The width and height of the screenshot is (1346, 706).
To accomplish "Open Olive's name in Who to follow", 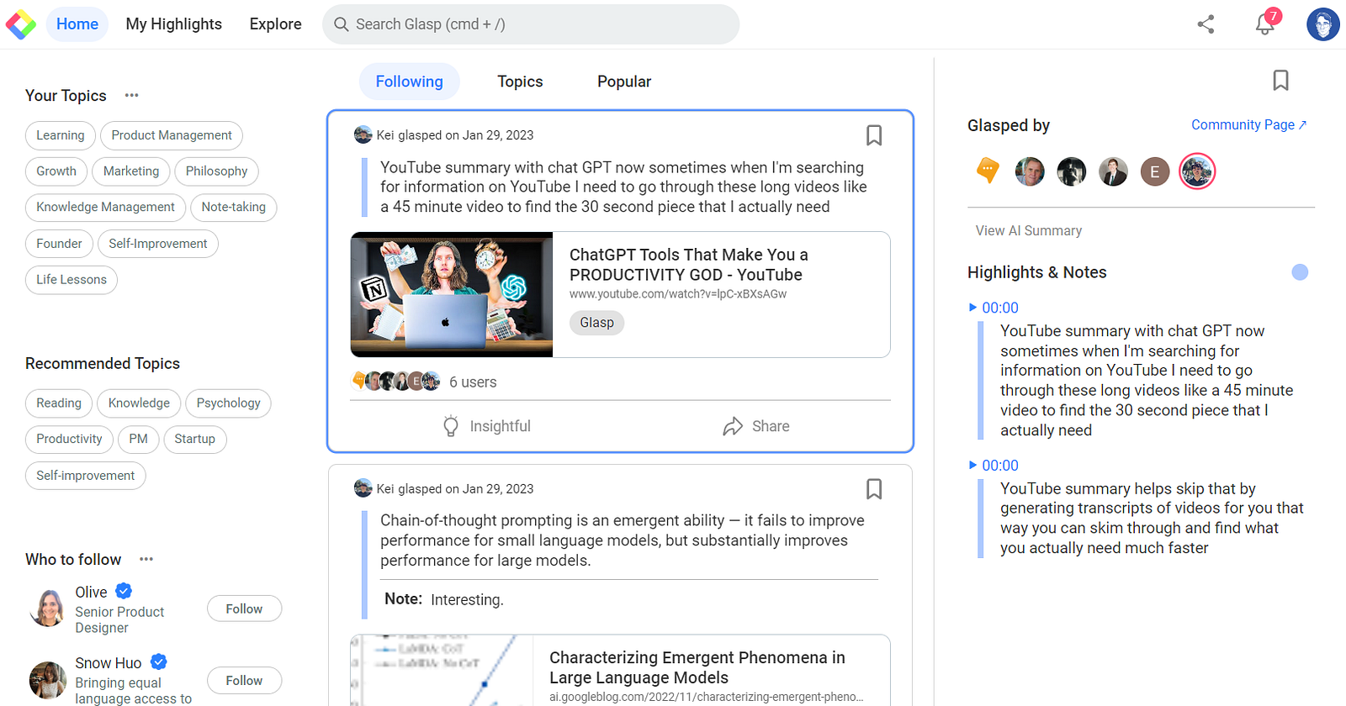I will (91, 592).
